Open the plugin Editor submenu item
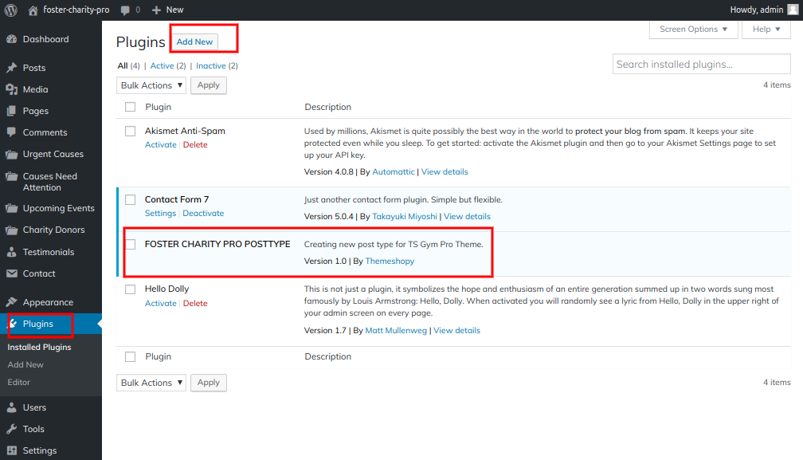The width and height of the screenshot is (803, 460). pyautogui.click(x=19, y=382)
